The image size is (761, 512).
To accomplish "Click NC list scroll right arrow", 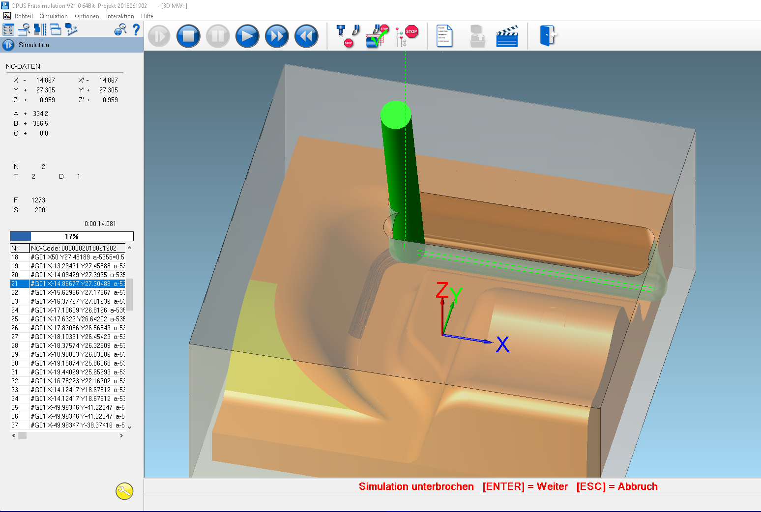I will tap(121, 435).
